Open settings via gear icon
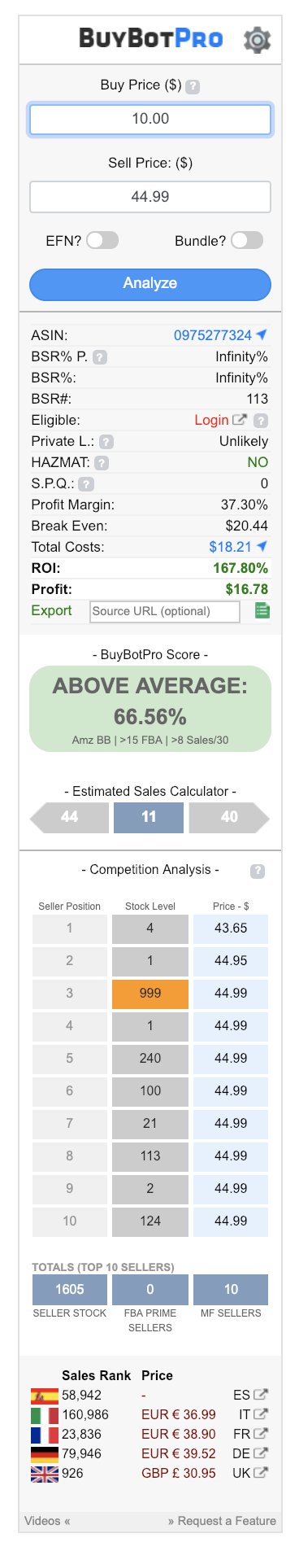The image size is (299, 1551). (x=258, y=39)
